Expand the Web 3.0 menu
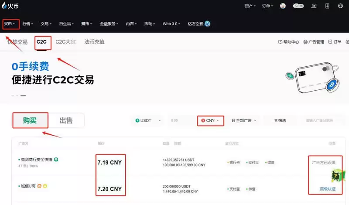Image resolution: width=349 pixels, height=205 pixels. coord(171,24)
